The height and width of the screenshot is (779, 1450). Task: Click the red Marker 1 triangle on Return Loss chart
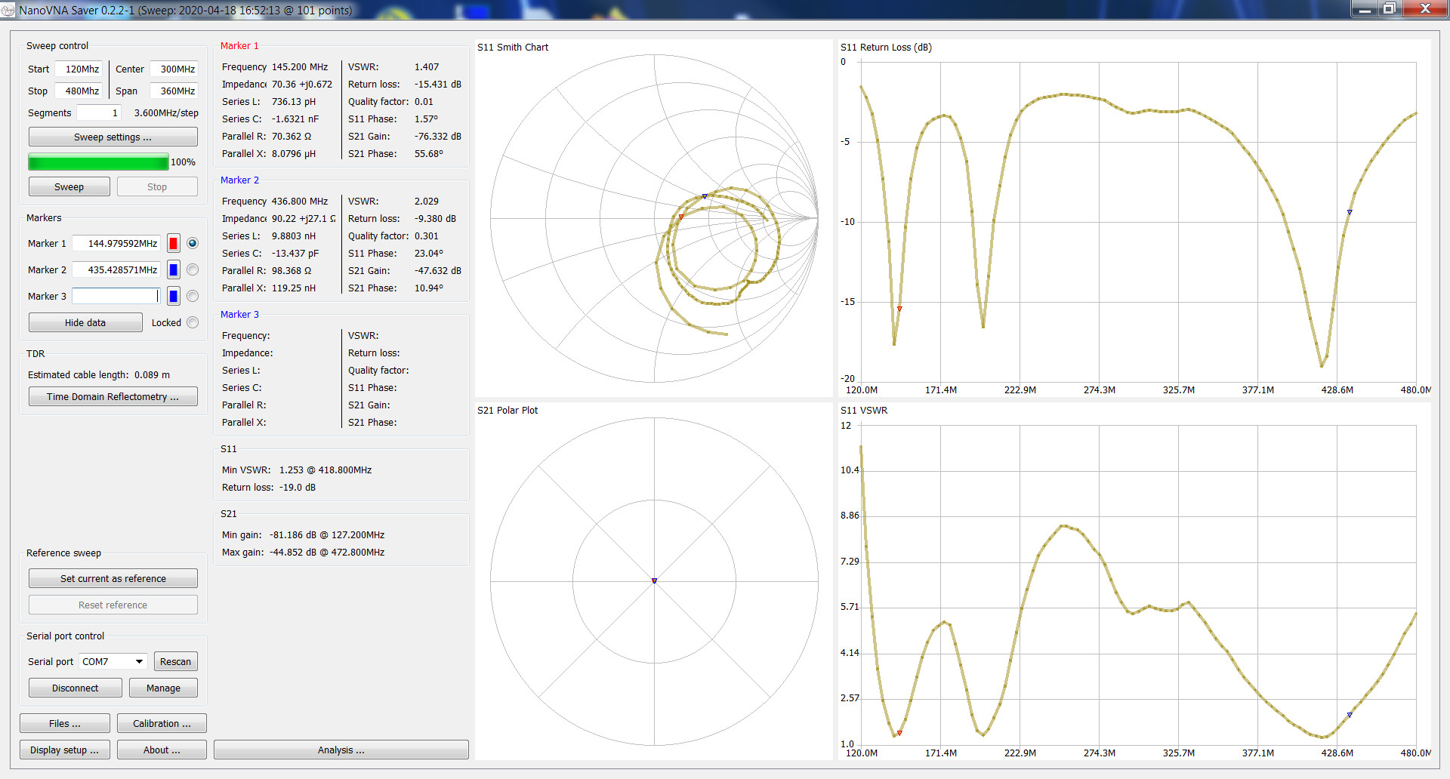click(x=899, y=309)
